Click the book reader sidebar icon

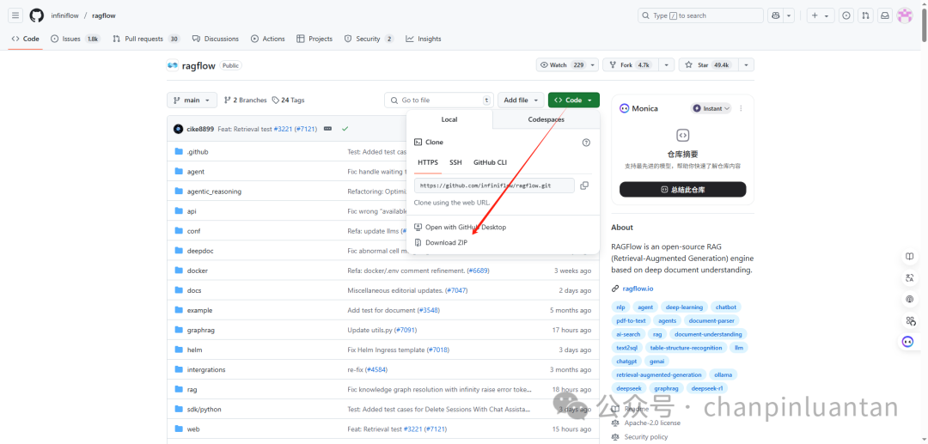(910, 257)
